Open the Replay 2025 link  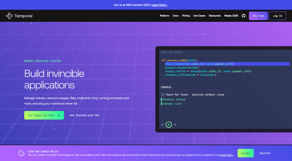pos(231,16)
